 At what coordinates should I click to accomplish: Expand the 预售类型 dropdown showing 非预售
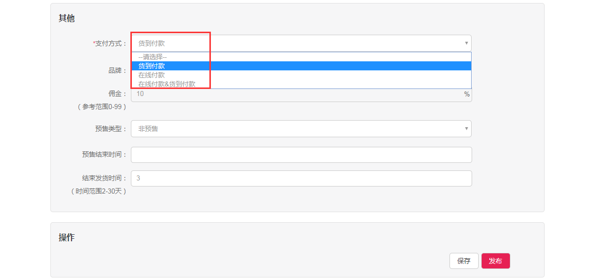pyautogui.click(x=301, y=129)
